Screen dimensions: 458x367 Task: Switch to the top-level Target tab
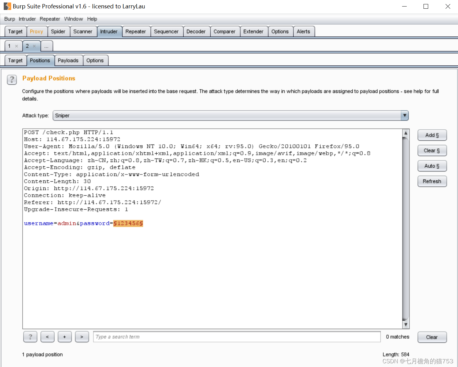[15, 31]
